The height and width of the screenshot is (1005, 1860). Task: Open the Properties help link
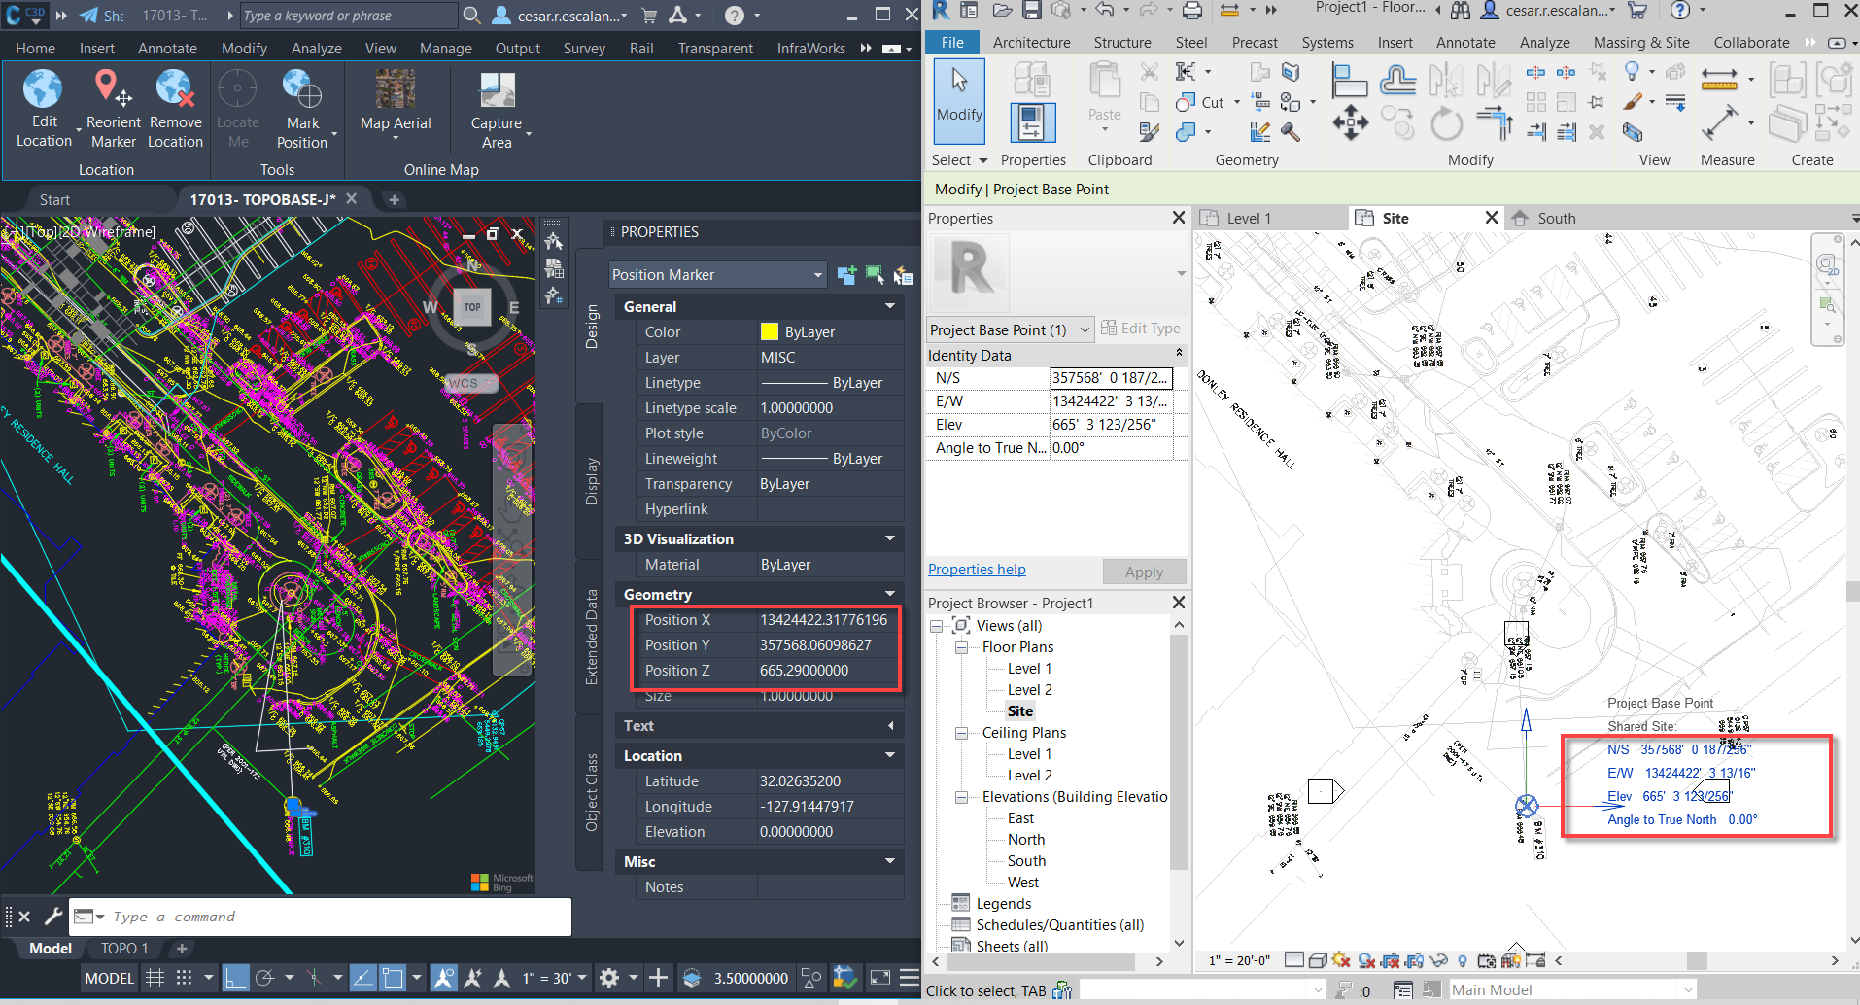976,569
